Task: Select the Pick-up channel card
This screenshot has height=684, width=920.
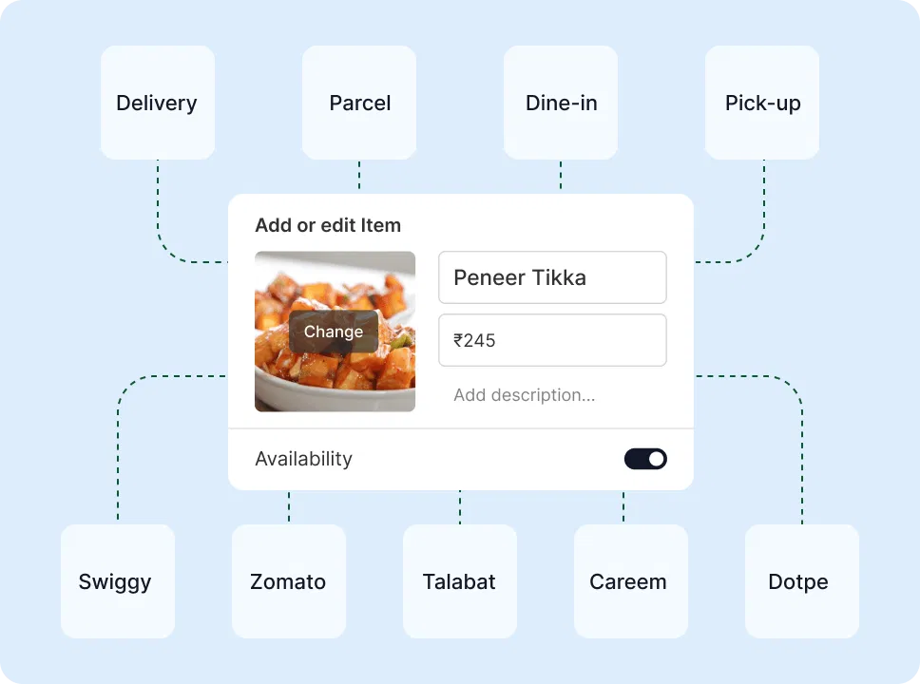Action: pos(761,102)
